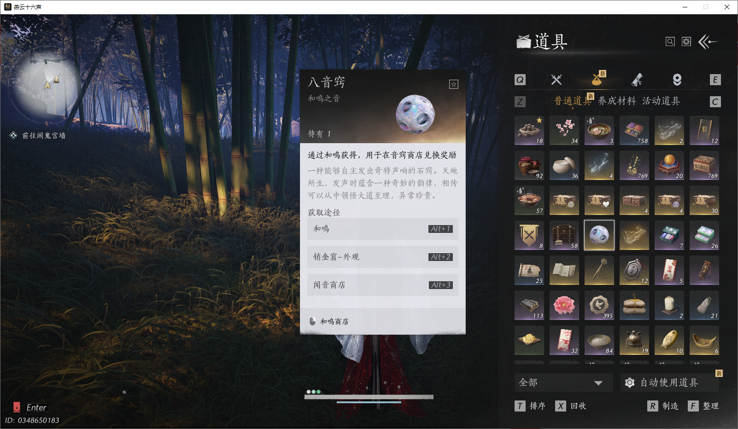Select the octagonal token item count 12
This screenshot has height=429, width=738.
pyautogui.click(x=634, y=270)
